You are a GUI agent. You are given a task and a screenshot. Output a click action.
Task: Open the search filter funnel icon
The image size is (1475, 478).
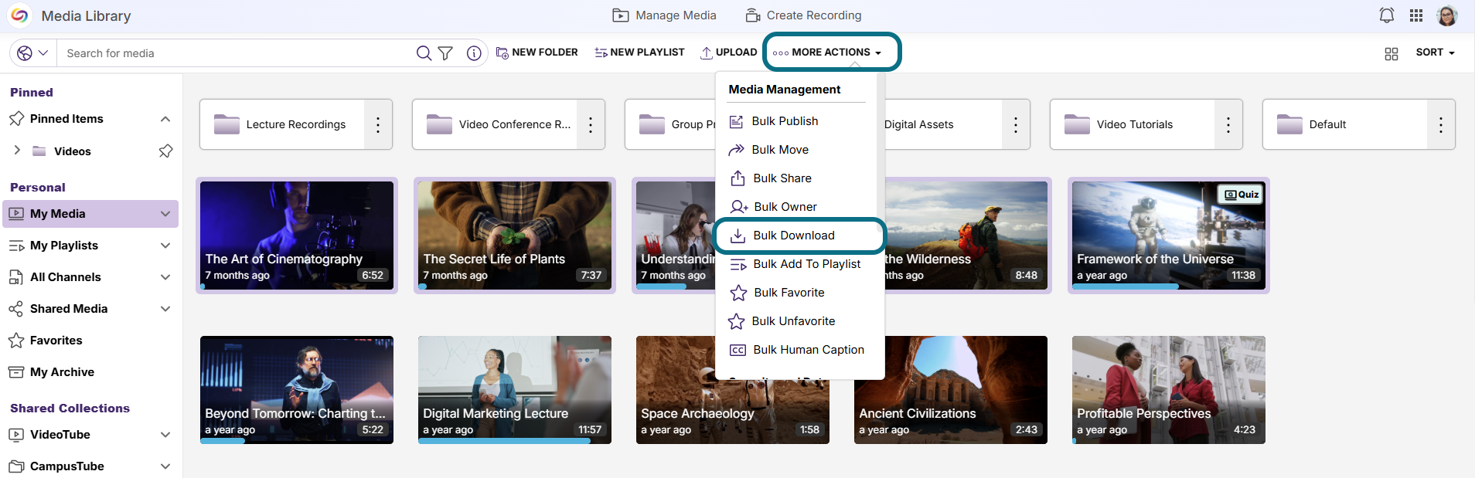445,53
